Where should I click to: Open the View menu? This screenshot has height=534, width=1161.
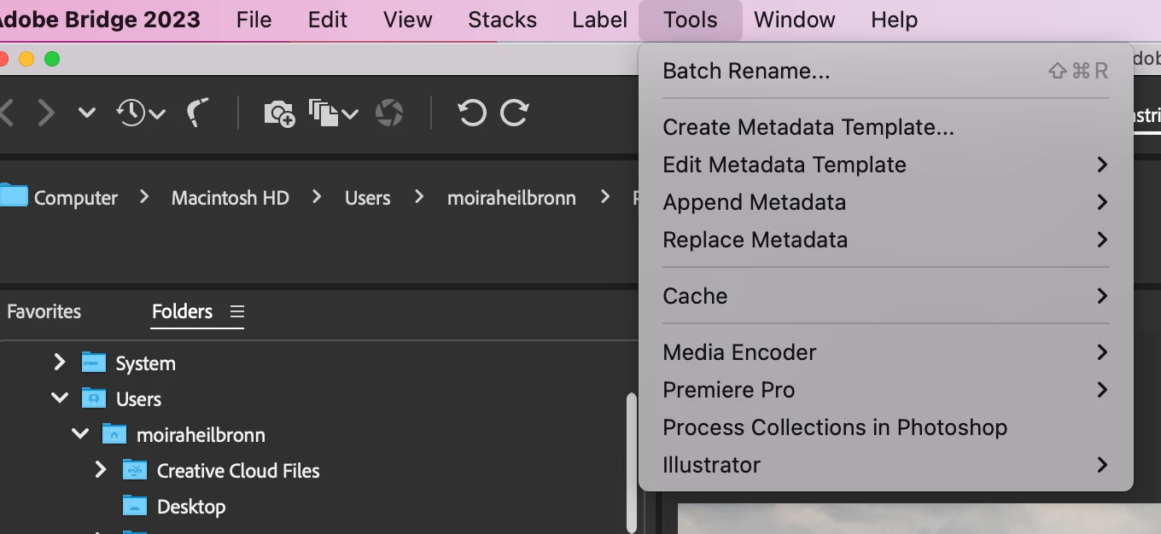(407, 20)
